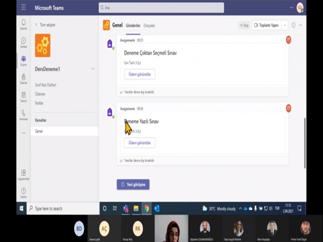Open Outlook from the taskbar

click(157, 209)
